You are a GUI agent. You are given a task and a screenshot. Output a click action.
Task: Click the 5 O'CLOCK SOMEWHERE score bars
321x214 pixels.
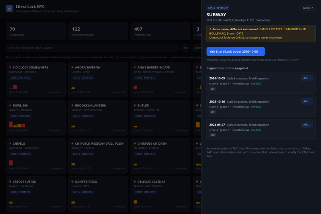13,87
